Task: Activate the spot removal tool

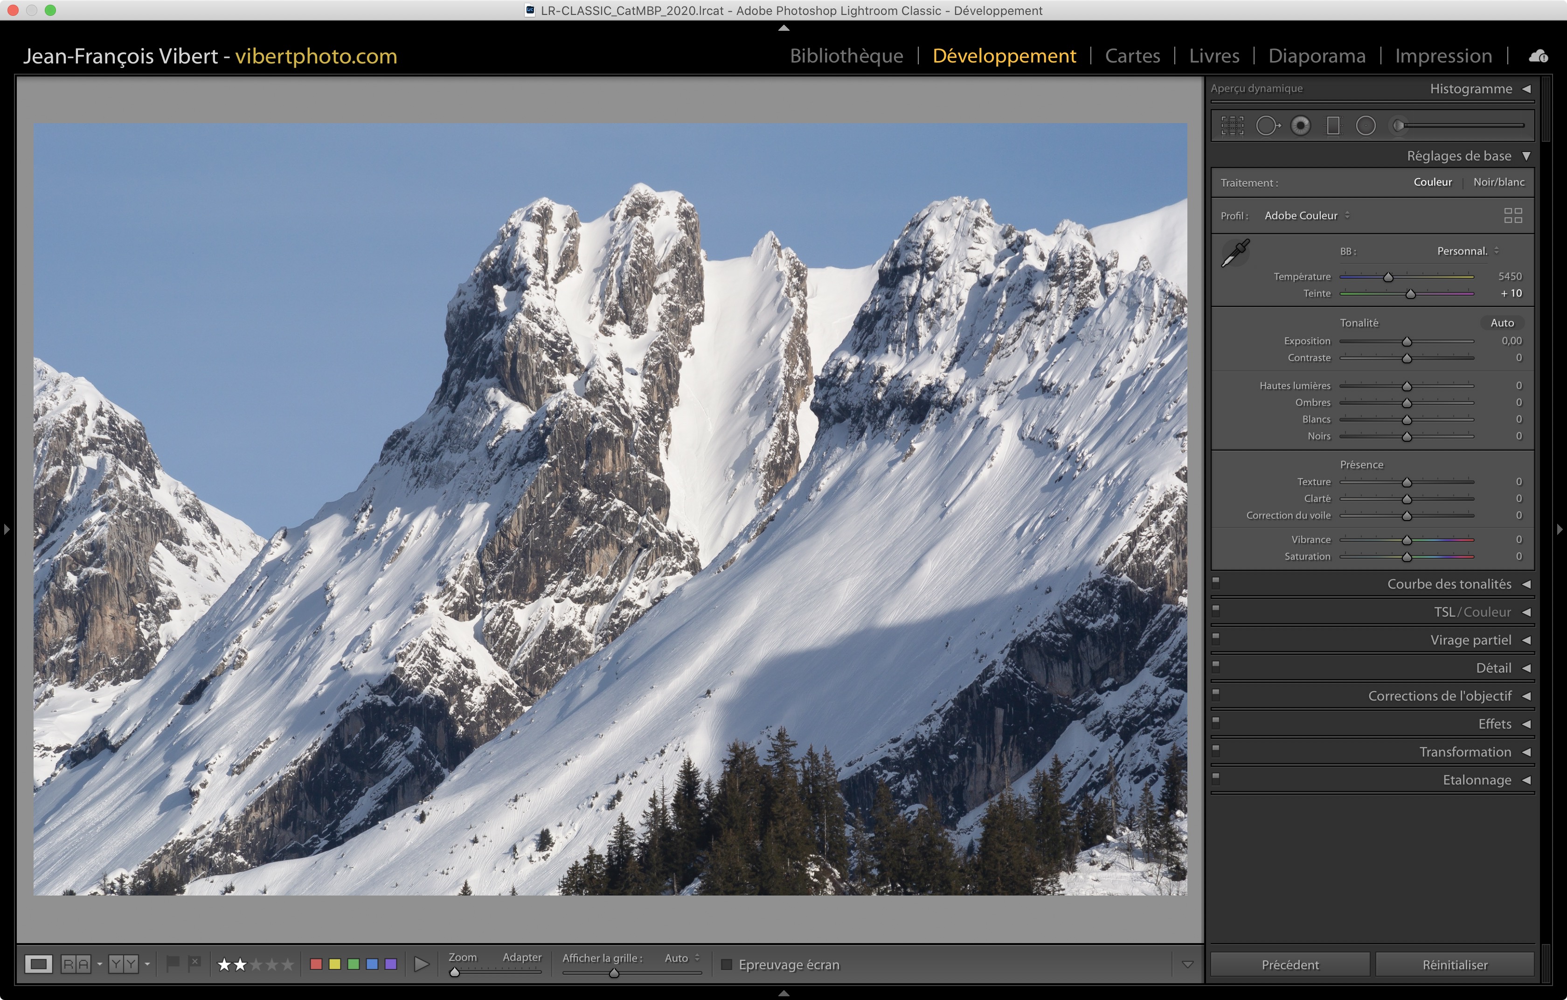Action: 1266,125
